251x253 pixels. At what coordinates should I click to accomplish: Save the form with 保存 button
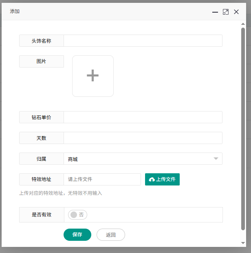[x=77, y=235]
